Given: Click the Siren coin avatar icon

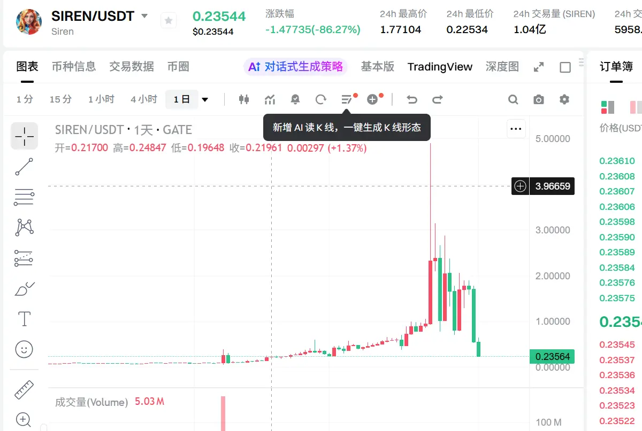Looking at the screenshot, I should point(29,22).
